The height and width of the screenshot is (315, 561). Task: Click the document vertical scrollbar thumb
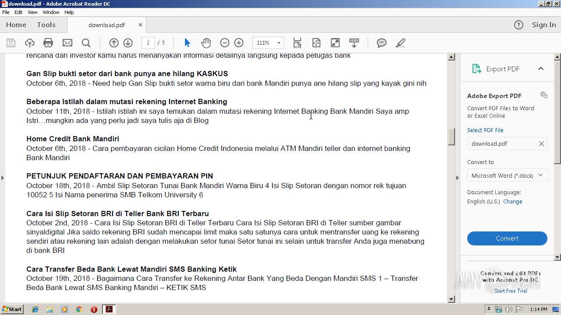[x=451, y=137]
